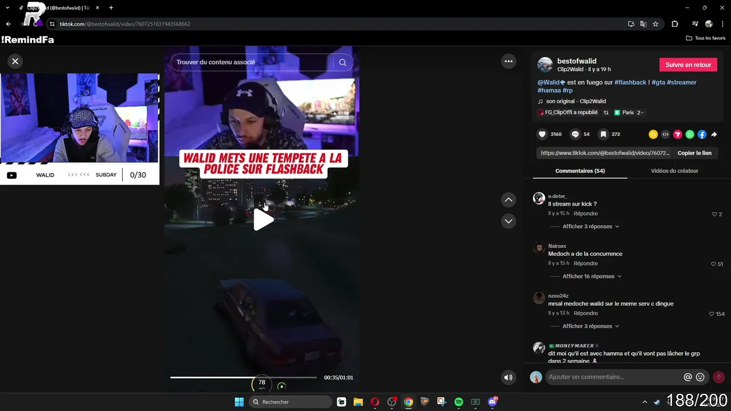Expand the Paris location dropdown
This screenshot has width=731, height=411.
point(629,112)
